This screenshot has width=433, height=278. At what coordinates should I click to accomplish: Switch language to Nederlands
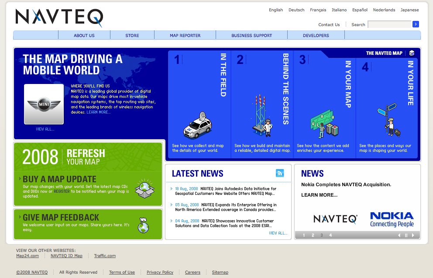pos(384,10)
